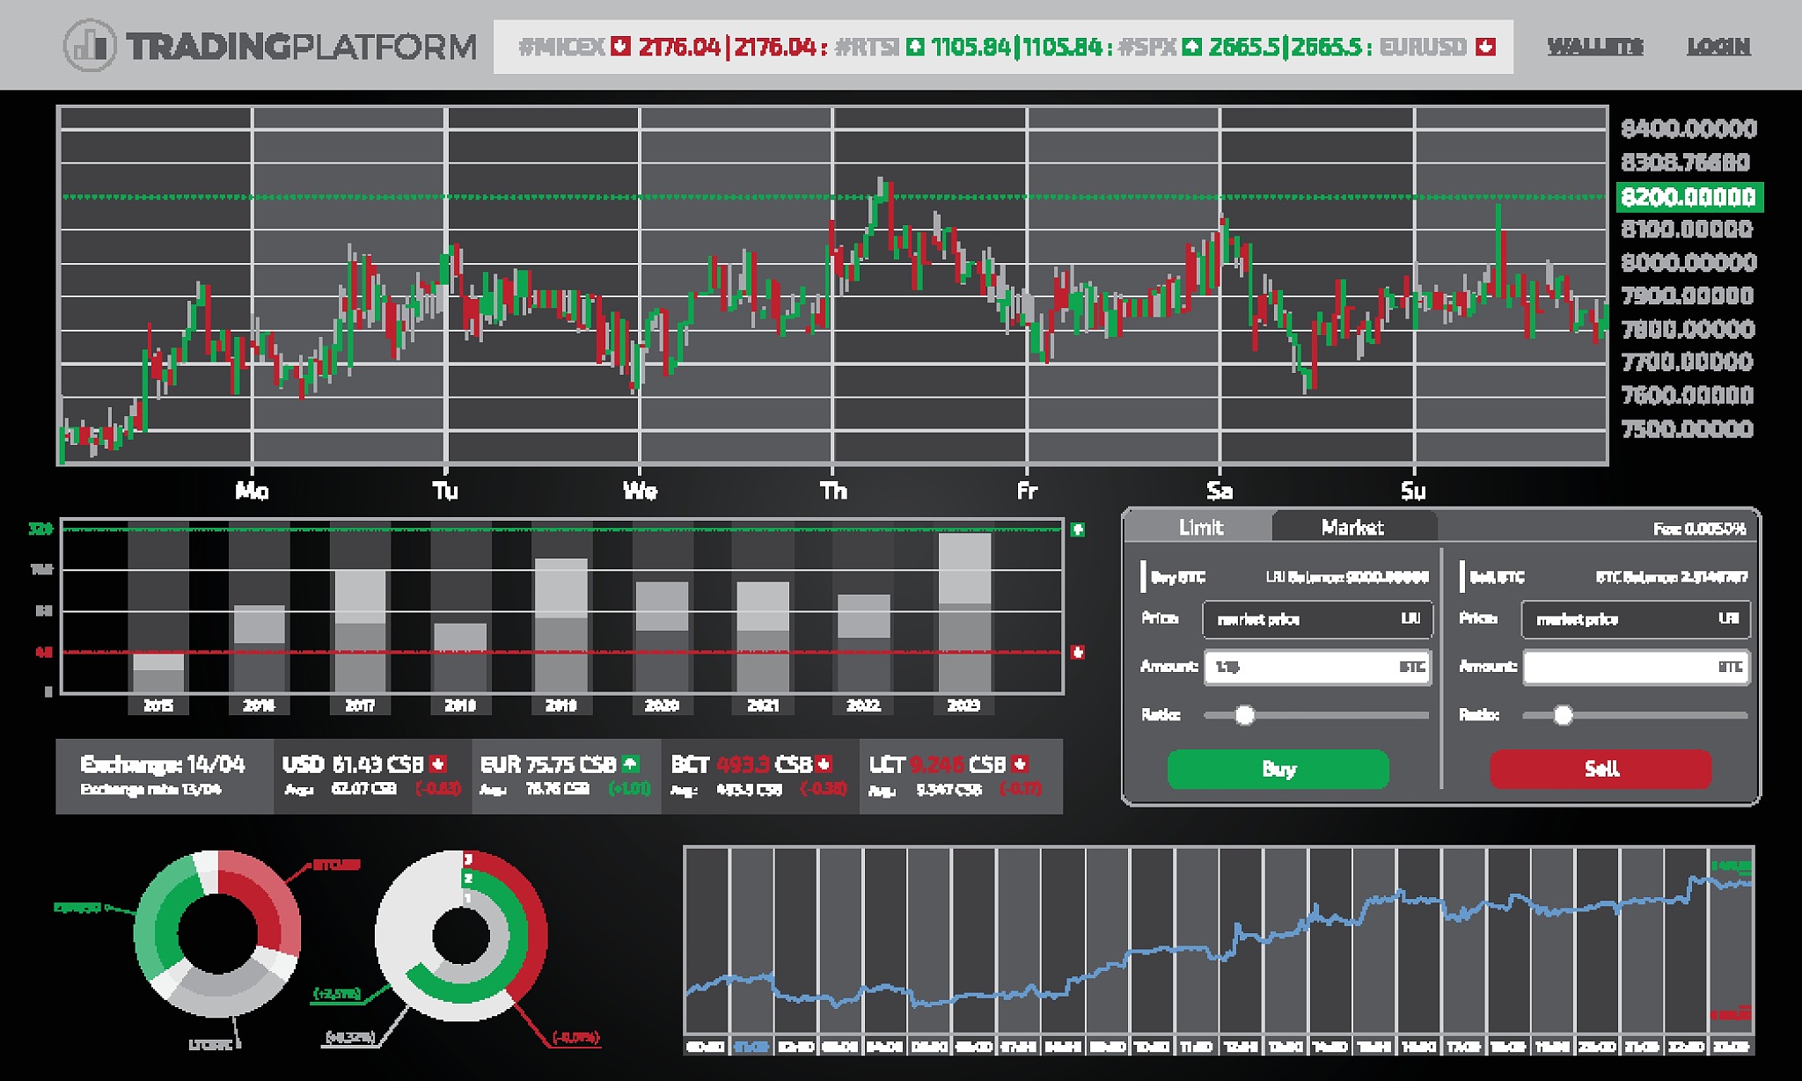The width and height of the screenshot is (1802, 1081).
Task: Open the WALLETS link
Action: click(x=1594, y=46)
